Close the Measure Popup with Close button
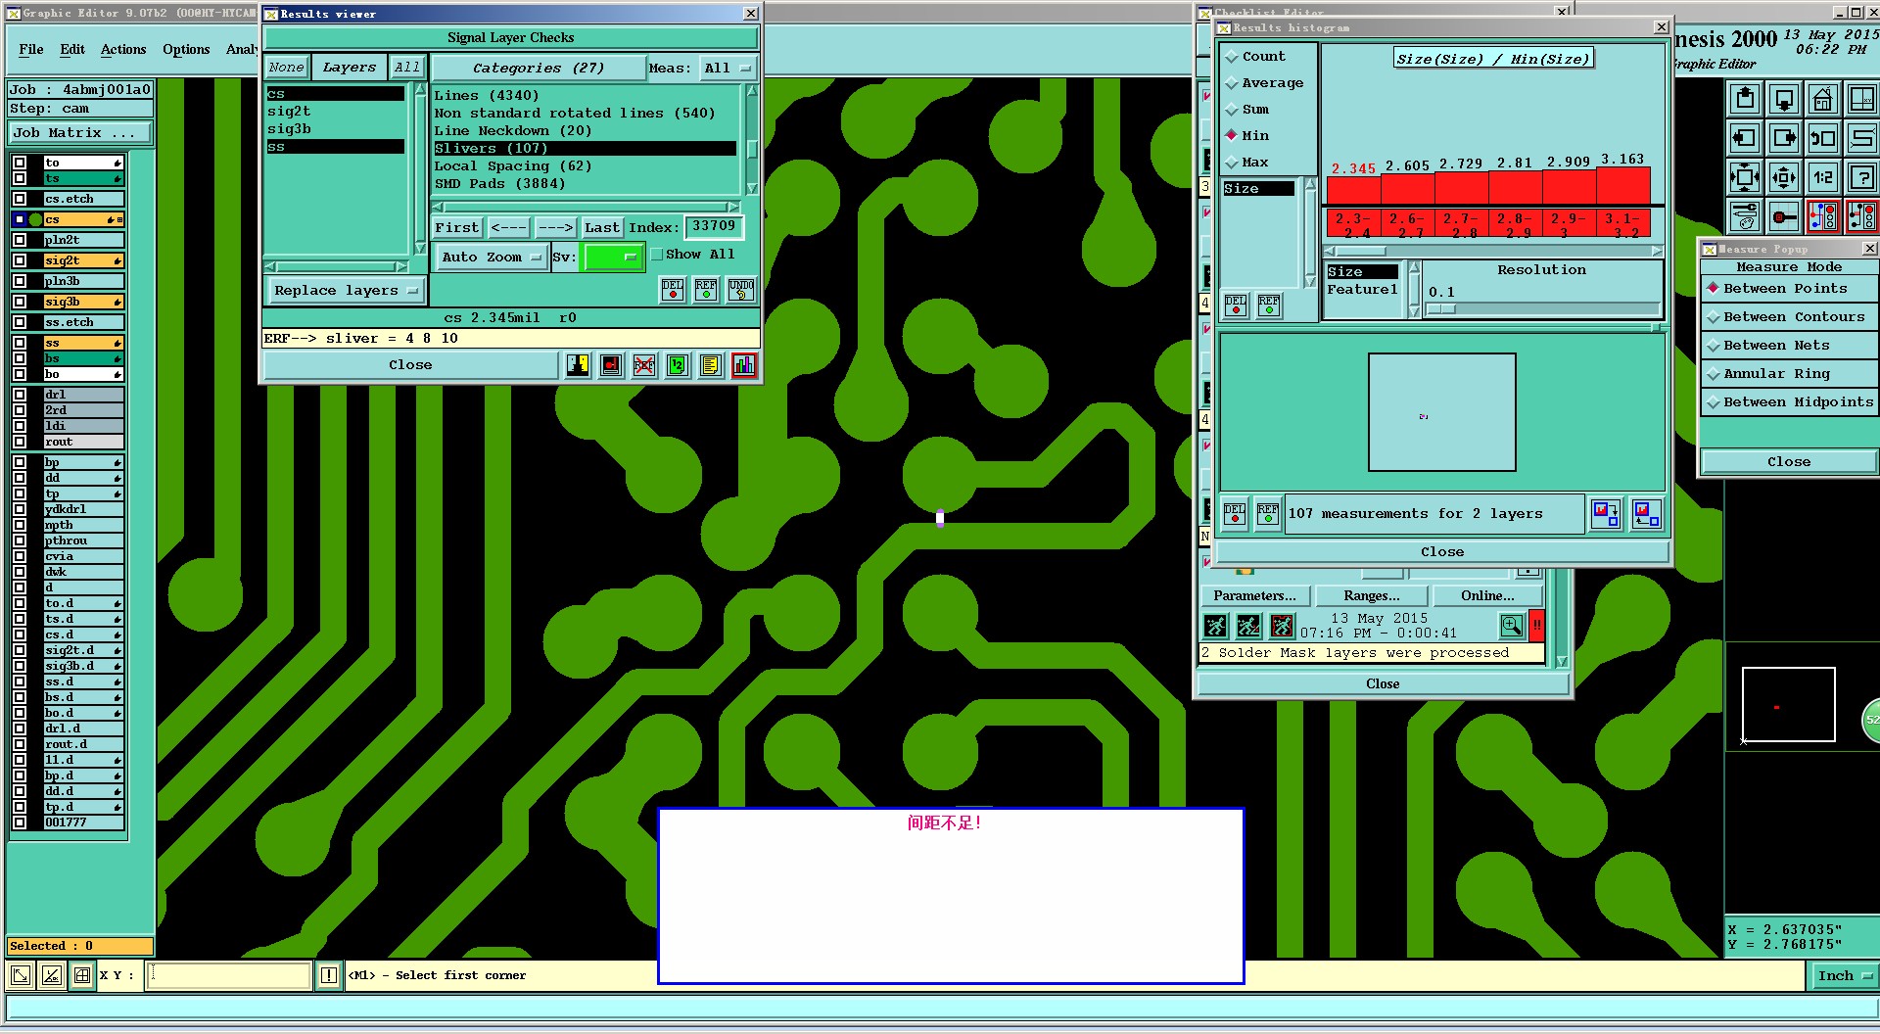This screenshot has width=1880, height=1034. pos(1789,462)
